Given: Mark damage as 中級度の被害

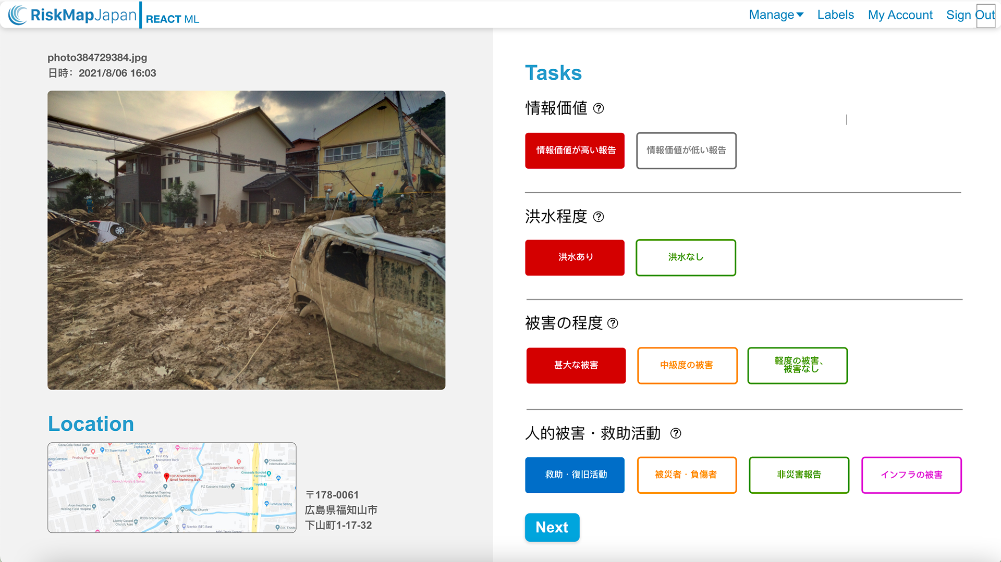Looking at the screenshot, I should (x=687, y=365).
